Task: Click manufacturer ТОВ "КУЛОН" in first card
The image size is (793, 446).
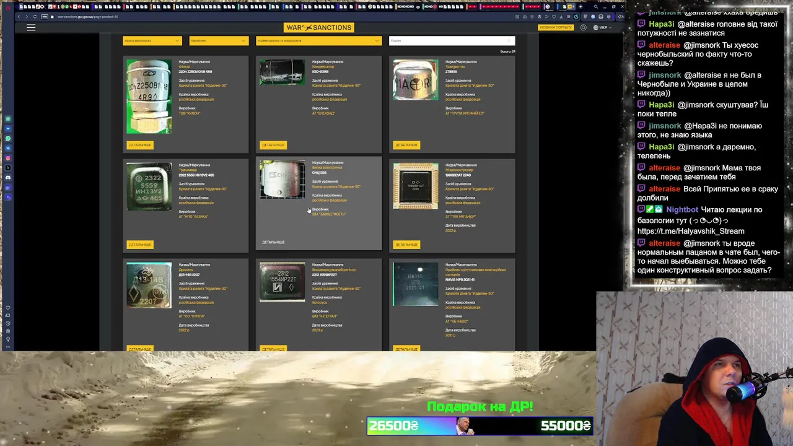Action: tap(190, 113)
